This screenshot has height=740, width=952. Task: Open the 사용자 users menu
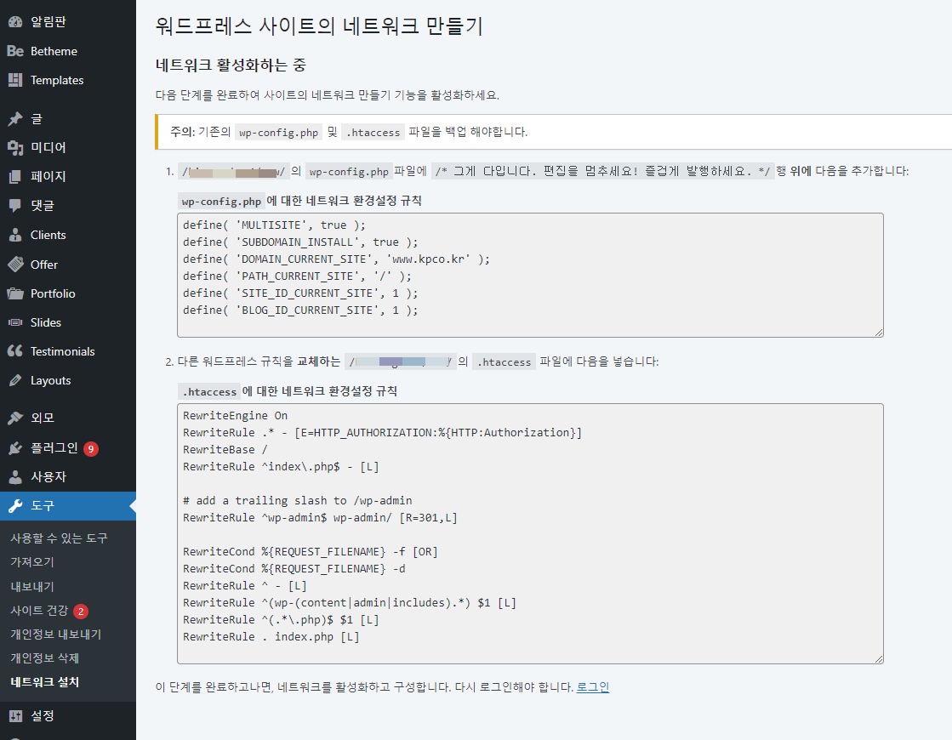tap(48, 476)
